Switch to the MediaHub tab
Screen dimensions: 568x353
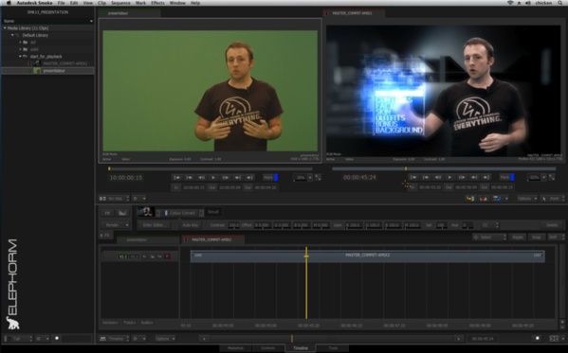pos(235,348)
